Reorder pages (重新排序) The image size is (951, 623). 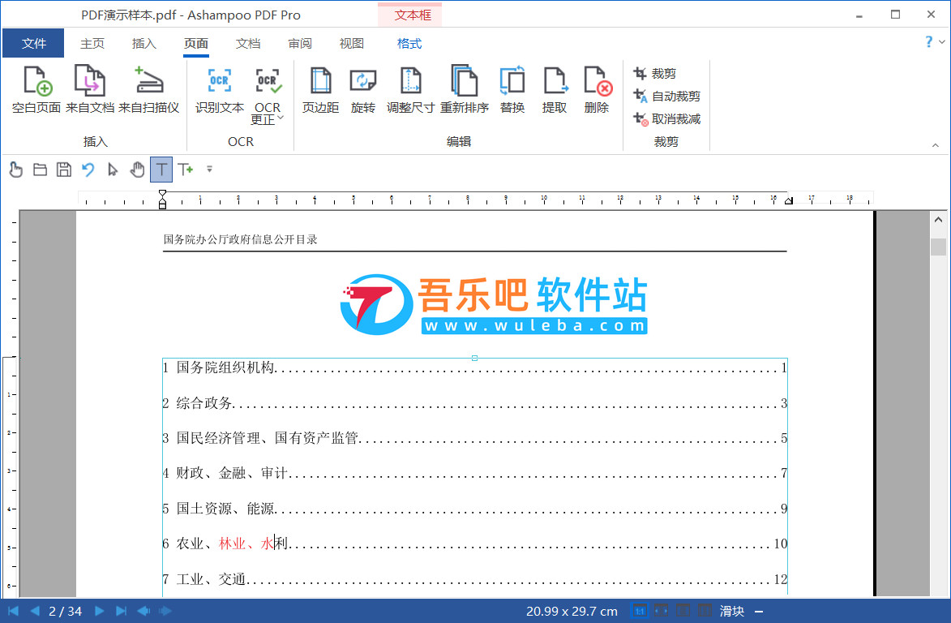tap(464, 90)
